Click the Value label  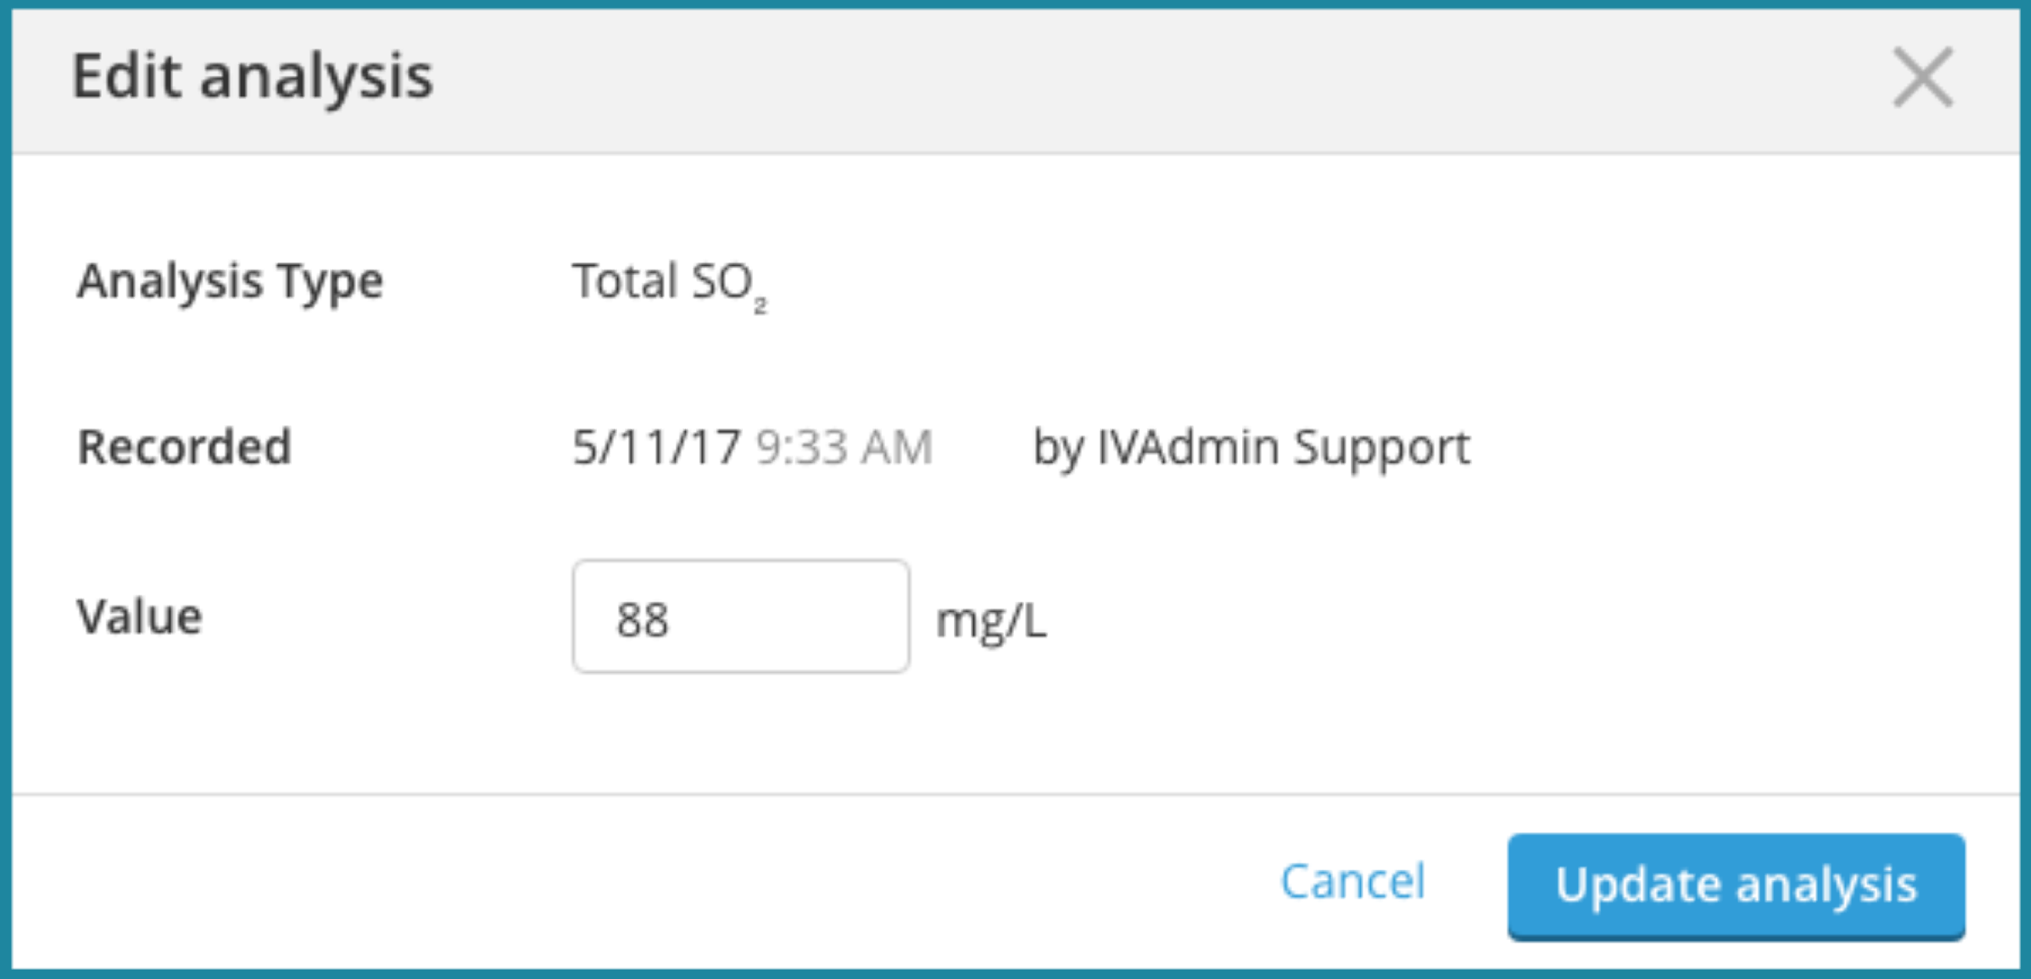click(139, 619)
